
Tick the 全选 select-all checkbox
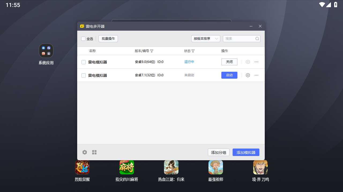(83, 39)
